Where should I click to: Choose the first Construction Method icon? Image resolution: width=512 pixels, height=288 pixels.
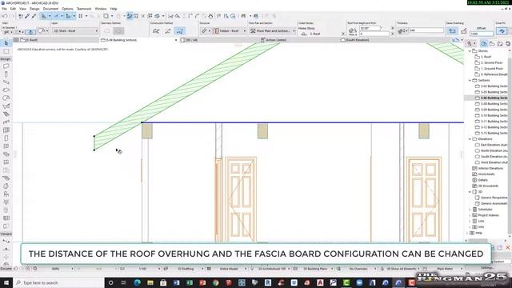coord(156,30)
